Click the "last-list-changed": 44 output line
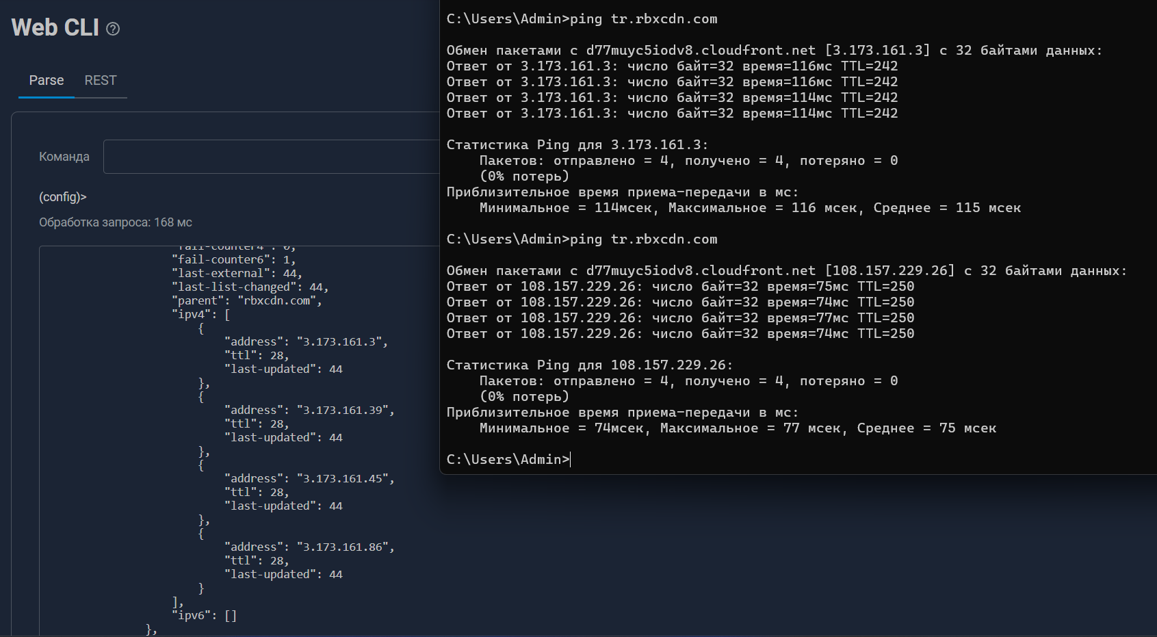 [250, 287]
